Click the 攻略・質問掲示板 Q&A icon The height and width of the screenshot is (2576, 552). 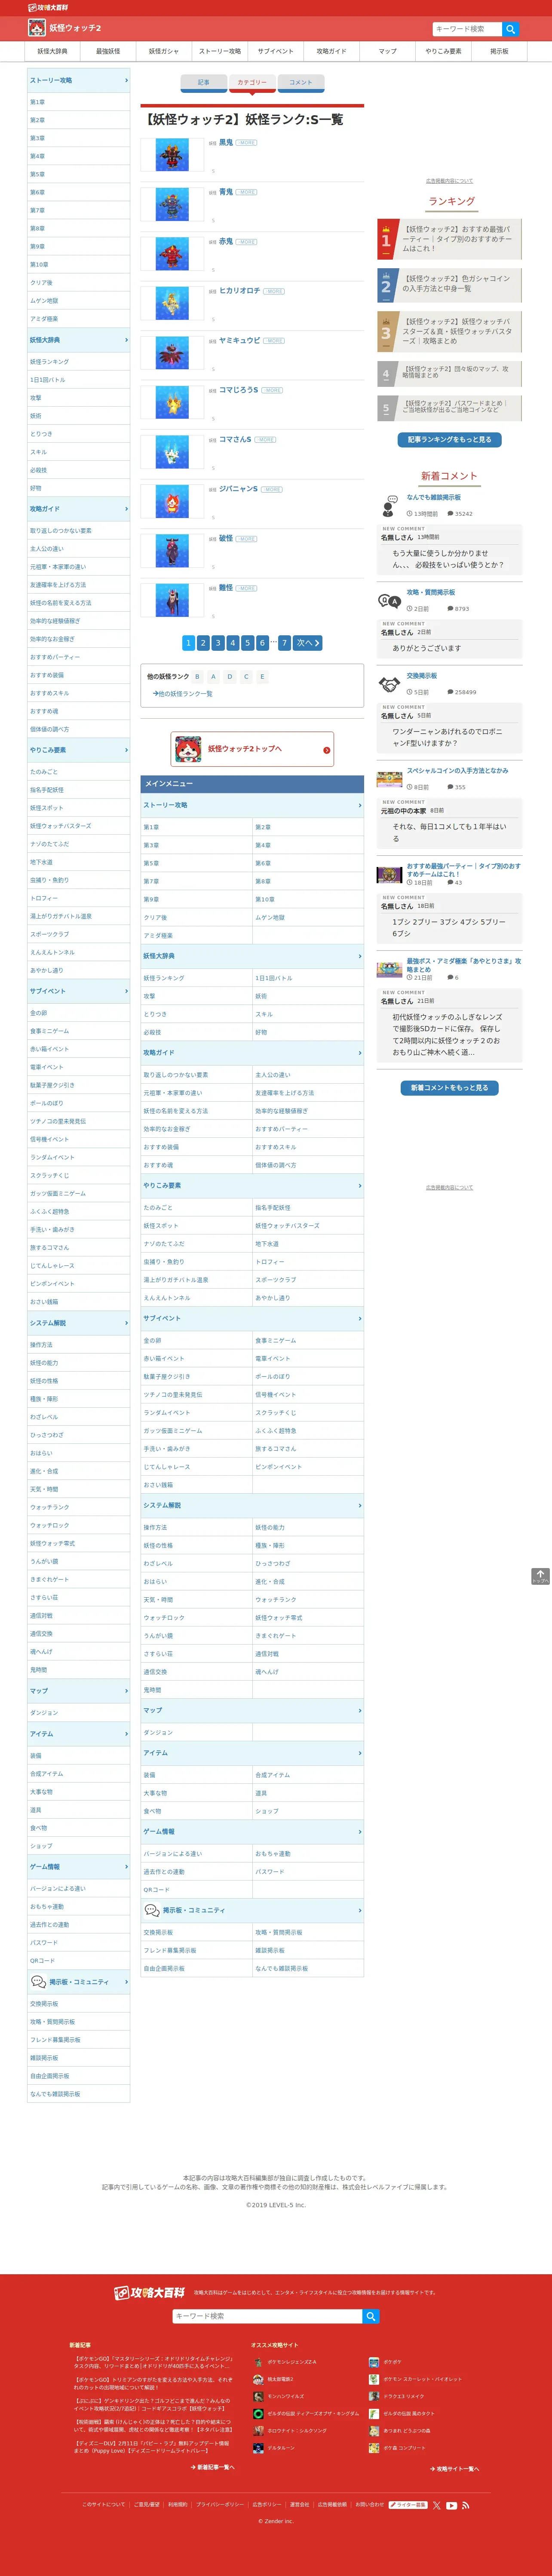pos(389,600)
